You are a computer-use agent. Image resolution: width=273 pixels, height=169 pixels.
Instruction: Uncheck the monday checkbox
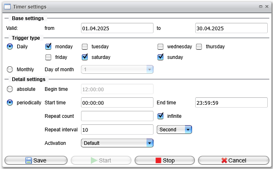(x=48, y=47)
